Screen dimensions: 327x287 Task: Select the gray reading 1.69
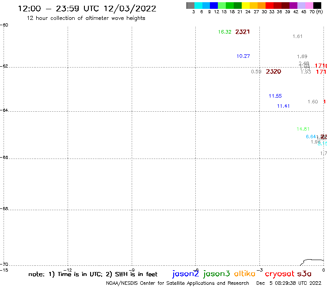[x=302, y=57]
